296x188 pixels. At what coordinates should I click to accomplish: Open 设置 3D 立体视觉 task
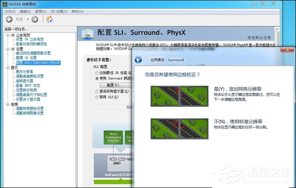[30, 39]
